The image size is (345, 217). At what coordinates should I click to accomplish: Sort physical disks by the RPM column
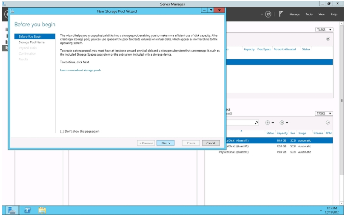click(x=329, y=133)
